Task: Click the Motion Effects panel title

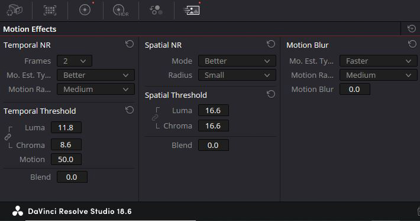Action: (30, 29)
